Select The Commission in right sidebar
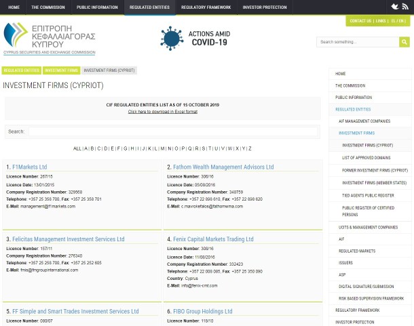The width and height of the screenshot is (414, 326). point(370,85)
